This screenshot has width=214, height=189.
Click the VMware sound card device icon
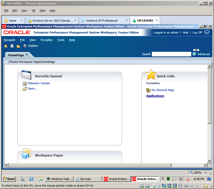tap(197, 186)
